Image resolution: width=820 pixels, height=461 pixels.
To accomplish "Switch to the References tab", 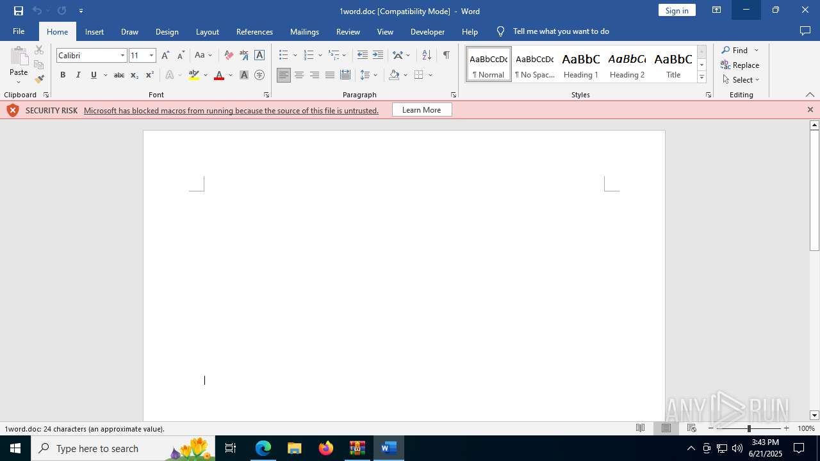I will pos(254,31).
